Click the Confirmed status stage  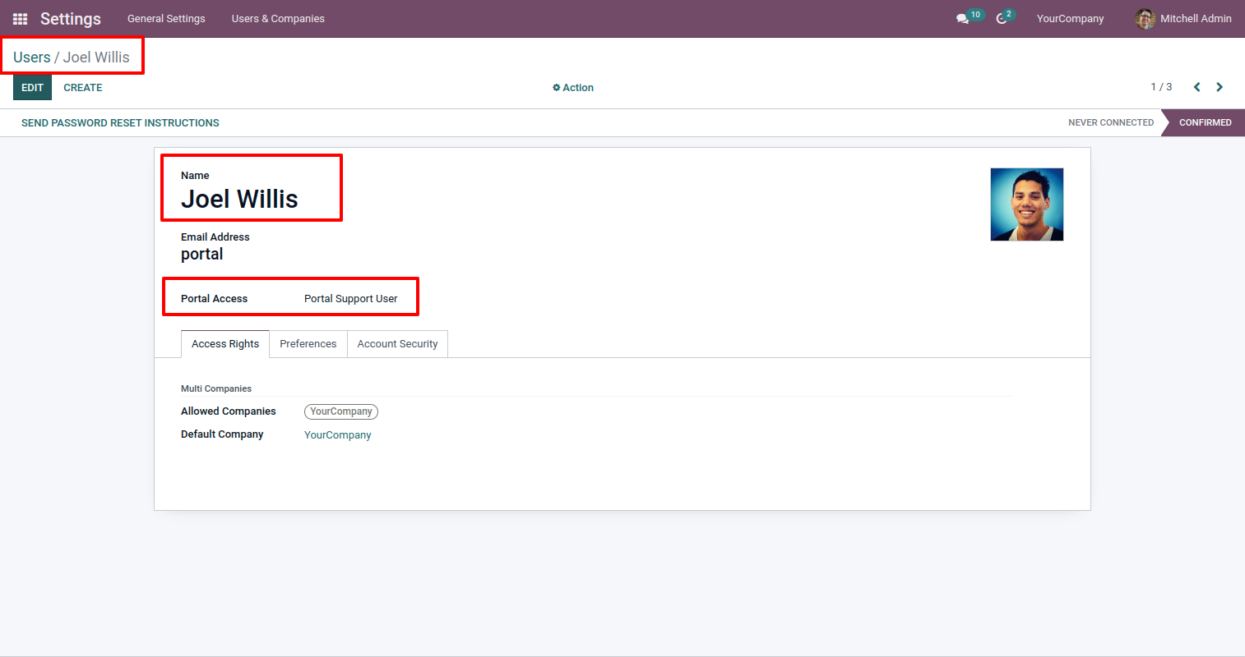point(1205,123)
